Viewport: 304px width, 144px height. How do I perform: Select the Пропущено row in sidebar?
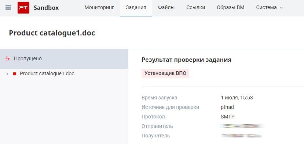tap(64, 59)
